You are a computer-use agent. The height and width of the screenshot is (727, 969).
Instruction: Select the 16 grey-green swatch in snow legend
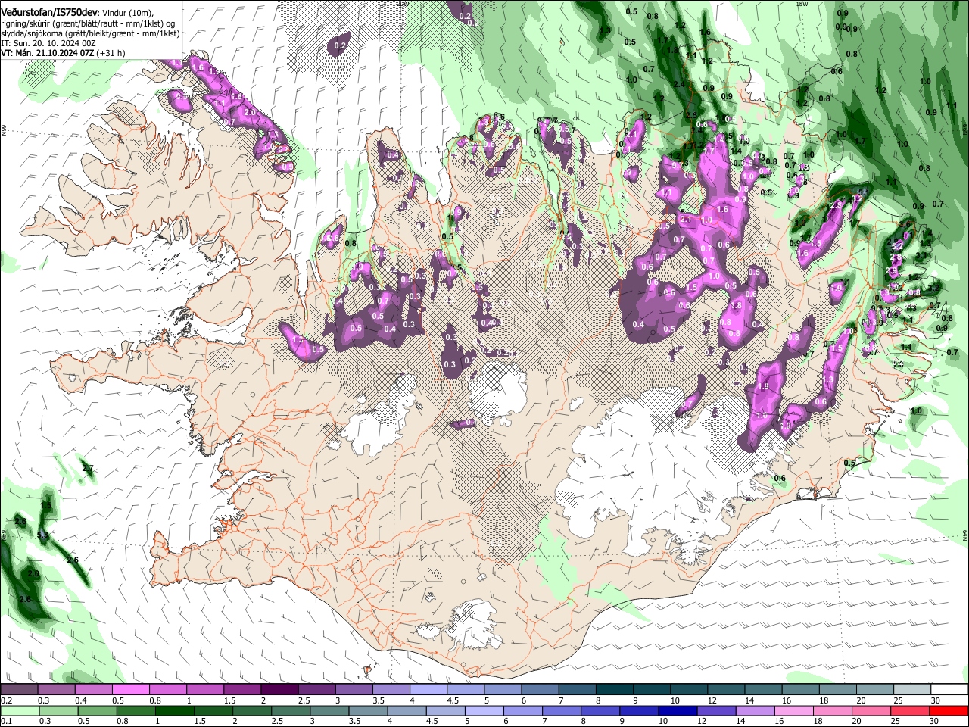pyautogui.click(x=801, y=689)
